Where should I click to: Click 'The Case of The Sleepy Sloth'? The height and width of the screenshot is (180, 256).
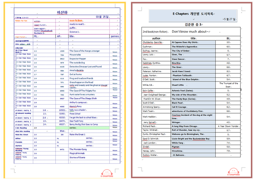tap(83, 98)
